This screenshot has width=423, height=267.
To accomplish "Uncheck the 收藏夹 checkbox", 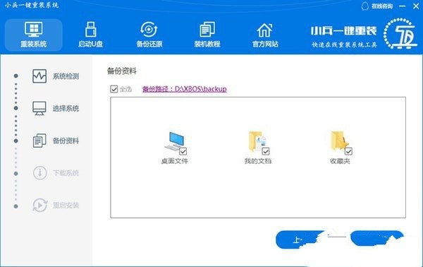I will coord(348,151).
